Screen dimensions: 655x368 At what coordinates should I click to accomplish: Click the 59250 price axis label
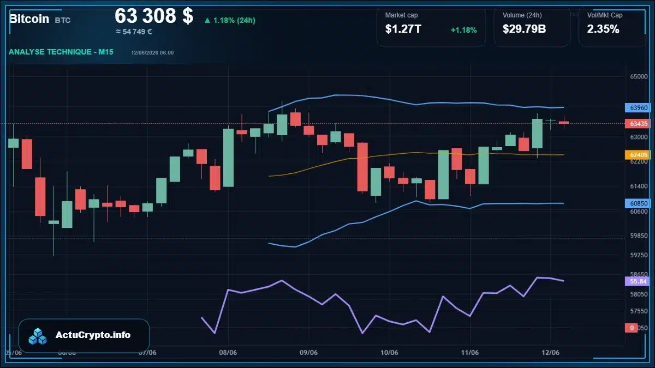point(639,255)
